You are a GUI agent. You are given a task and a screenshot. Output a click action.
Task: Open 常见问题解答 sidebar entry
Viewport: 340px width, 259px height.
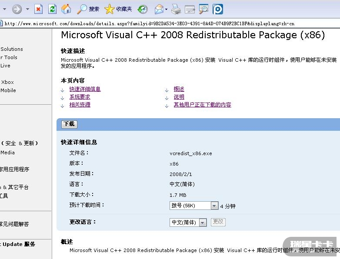click(14, 224)
